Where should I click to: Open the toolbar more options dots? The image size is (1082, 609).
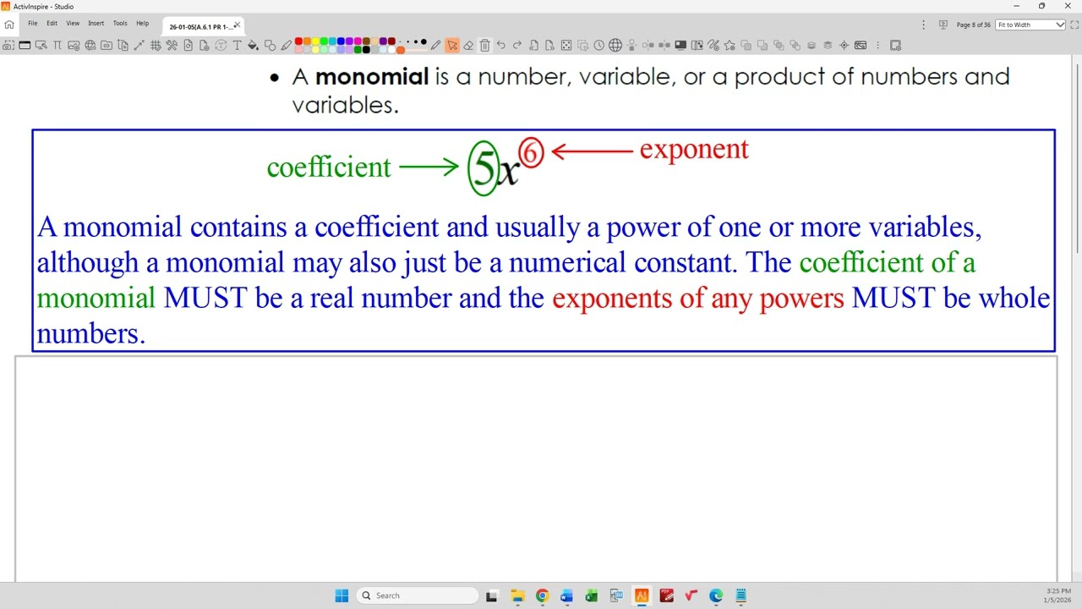point(877,45)
